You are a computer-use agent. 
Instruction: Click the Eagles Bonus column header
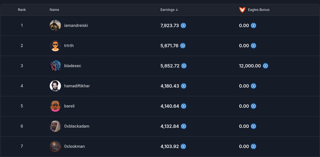[259, 10]
